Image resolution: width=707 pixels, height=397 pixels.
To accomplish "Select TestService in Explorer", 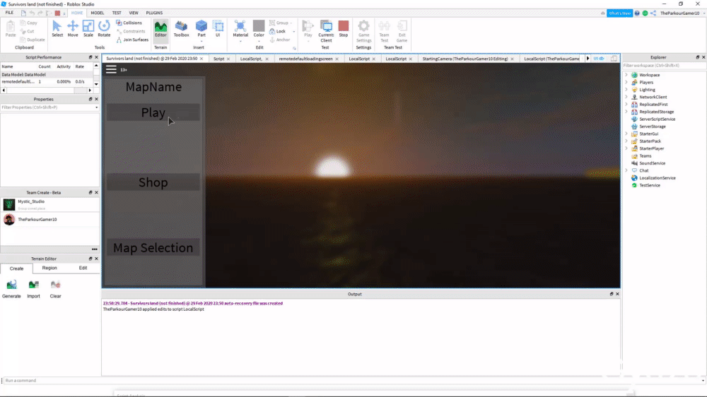I will click(649, 185).
